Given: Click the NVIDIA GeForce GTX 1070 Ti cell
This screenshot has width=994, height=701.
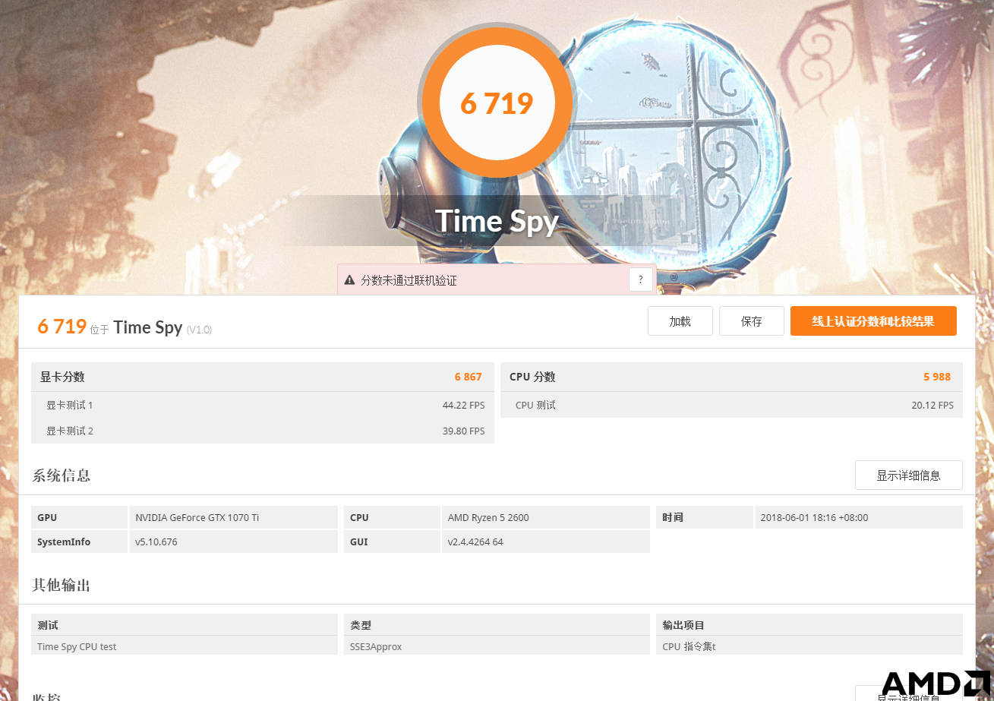Looking at the screenshot, I should (233, 517).
